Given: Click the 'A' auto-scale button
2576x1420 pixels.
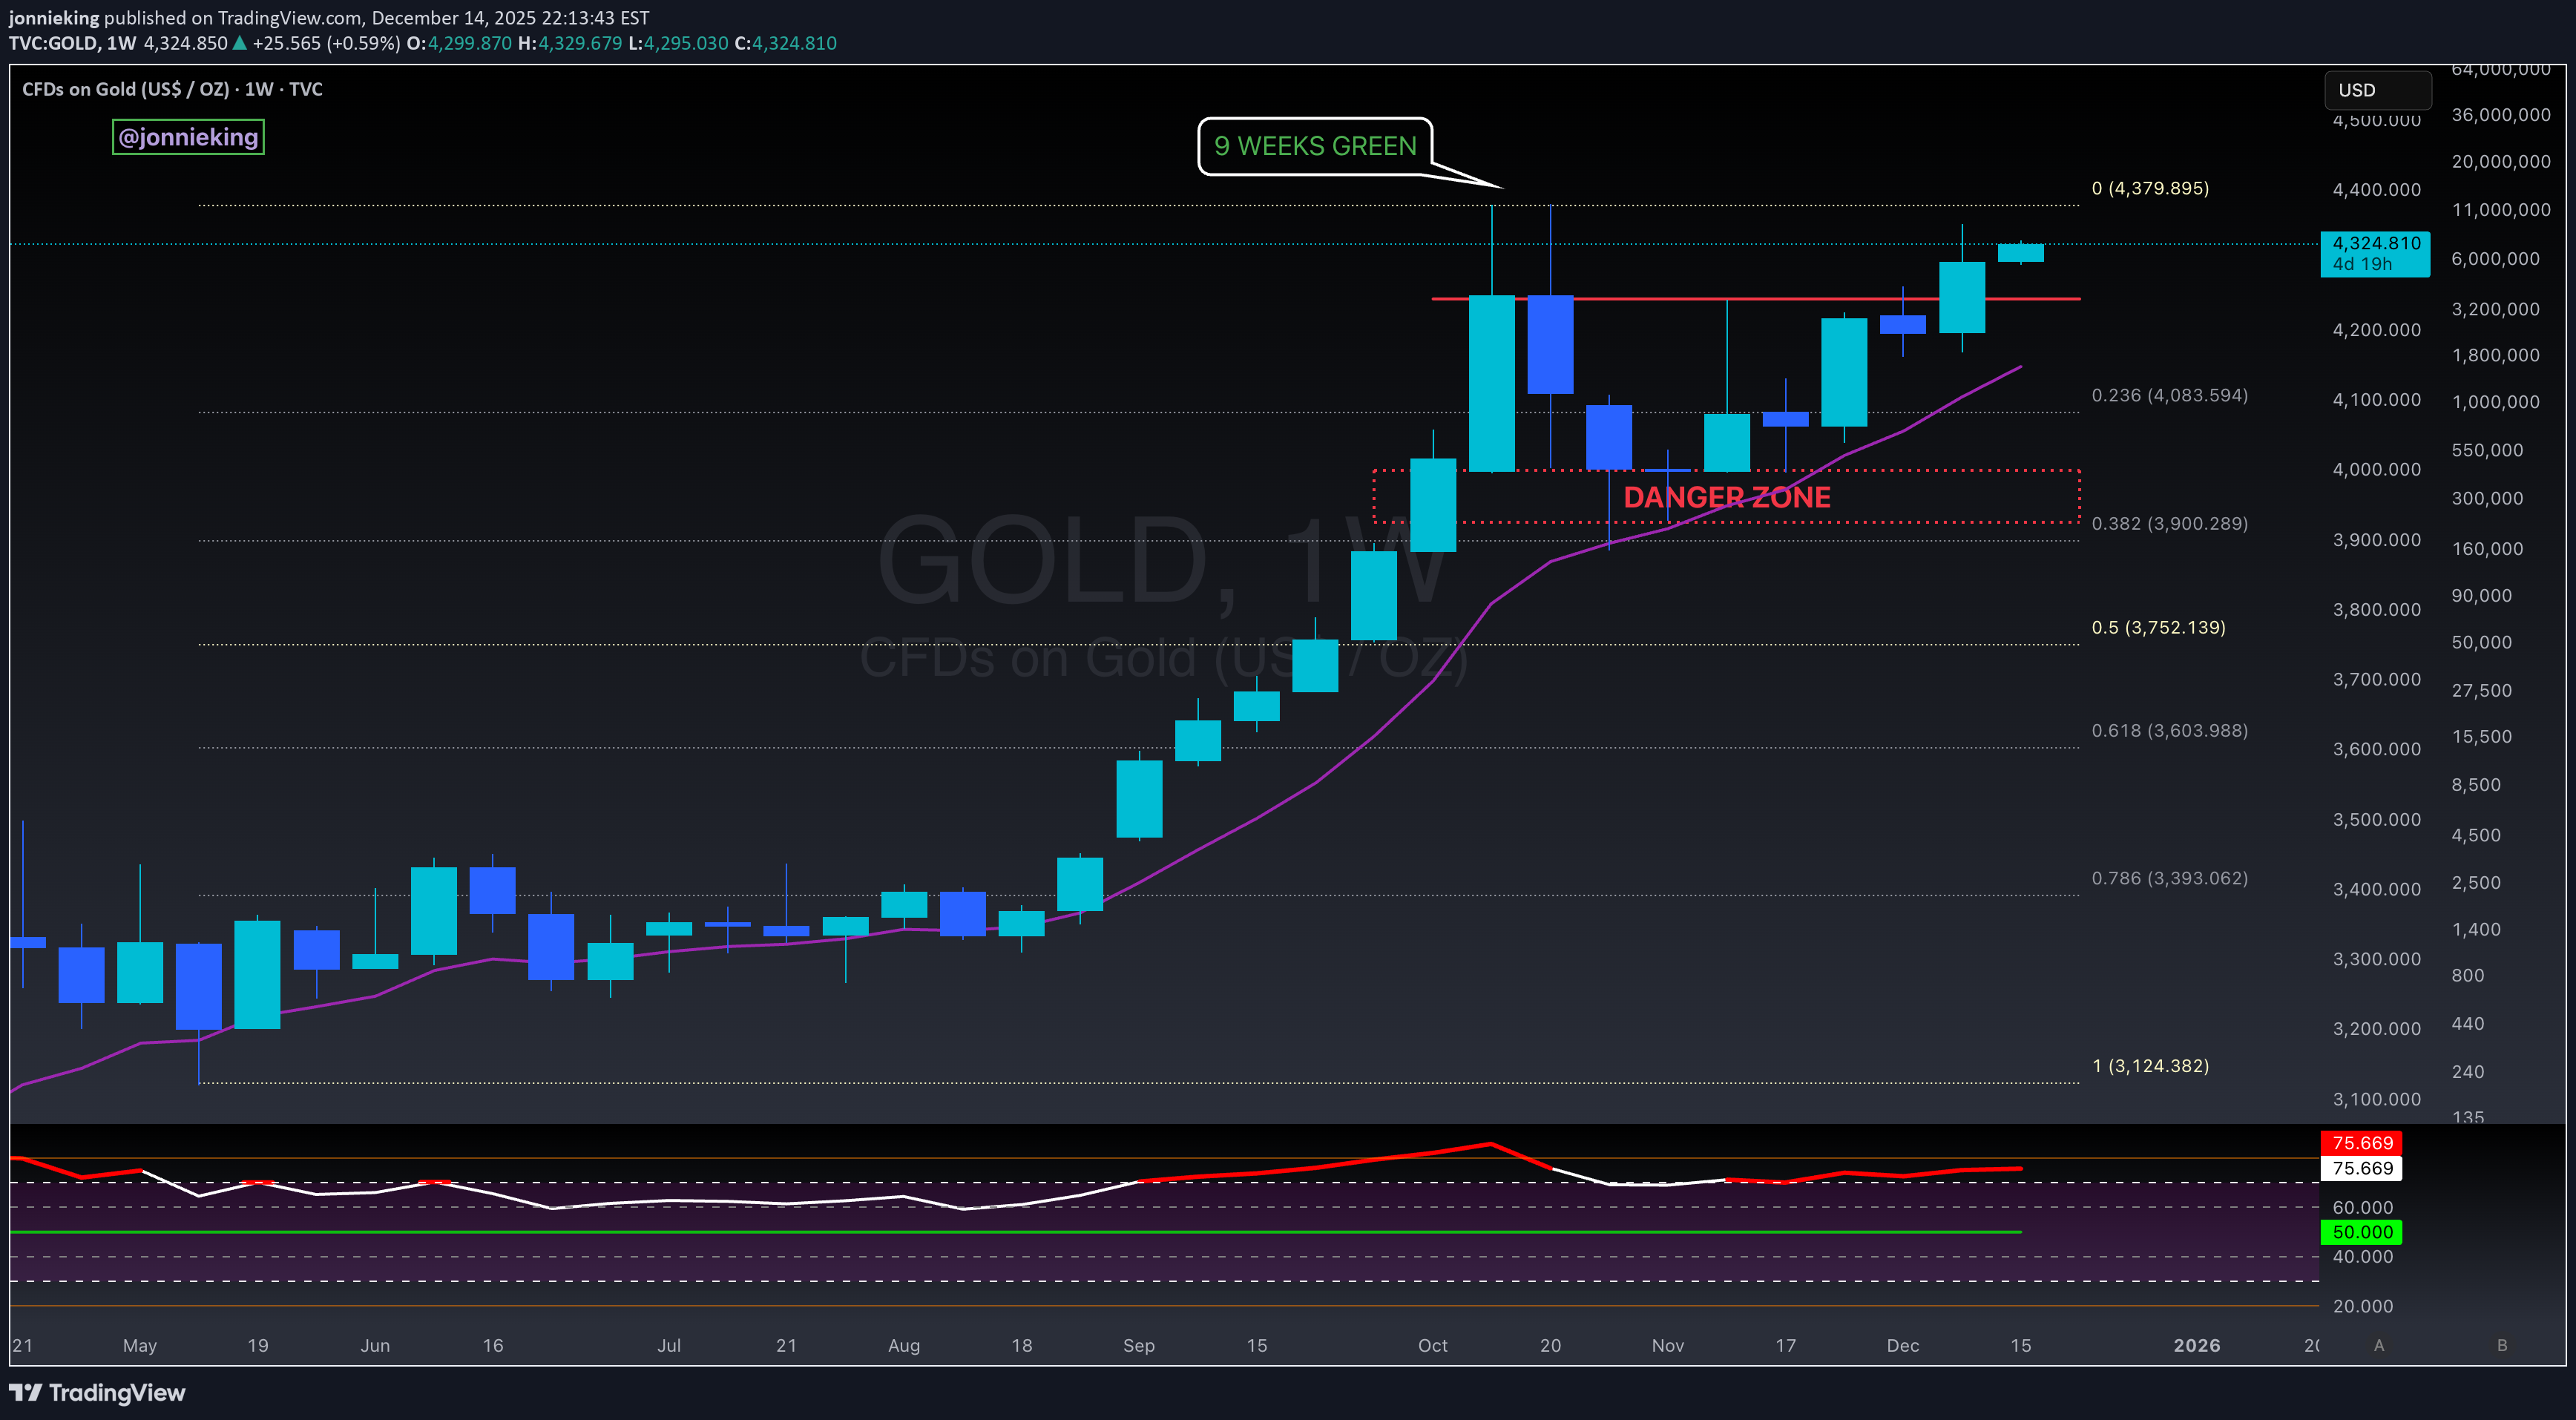Looking at the screenshot, I should pyautogui.click(x=2378, y=1345).
